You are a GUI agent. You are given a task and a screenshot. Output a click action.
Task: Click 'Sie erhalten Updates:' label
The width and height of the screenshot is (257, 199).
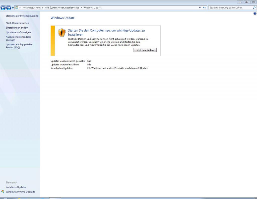pos(62,68)
